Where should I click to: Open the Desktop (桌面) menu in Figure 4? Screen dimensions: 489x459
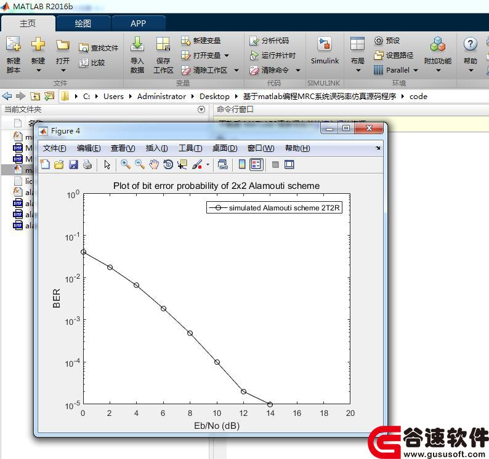tap(225, 148)
